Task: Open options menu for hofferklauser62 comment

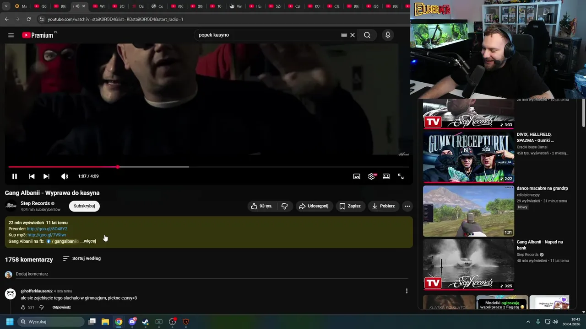Action: (407, 291)
